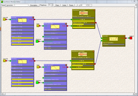Click the upper Note generator sine wave icon
138x96 pixels.
coord(55,27)
